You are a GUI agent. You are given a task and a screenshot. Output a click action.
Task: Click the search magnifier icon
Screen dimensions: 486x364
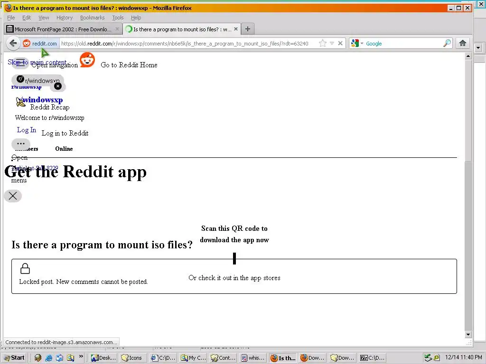447,43
